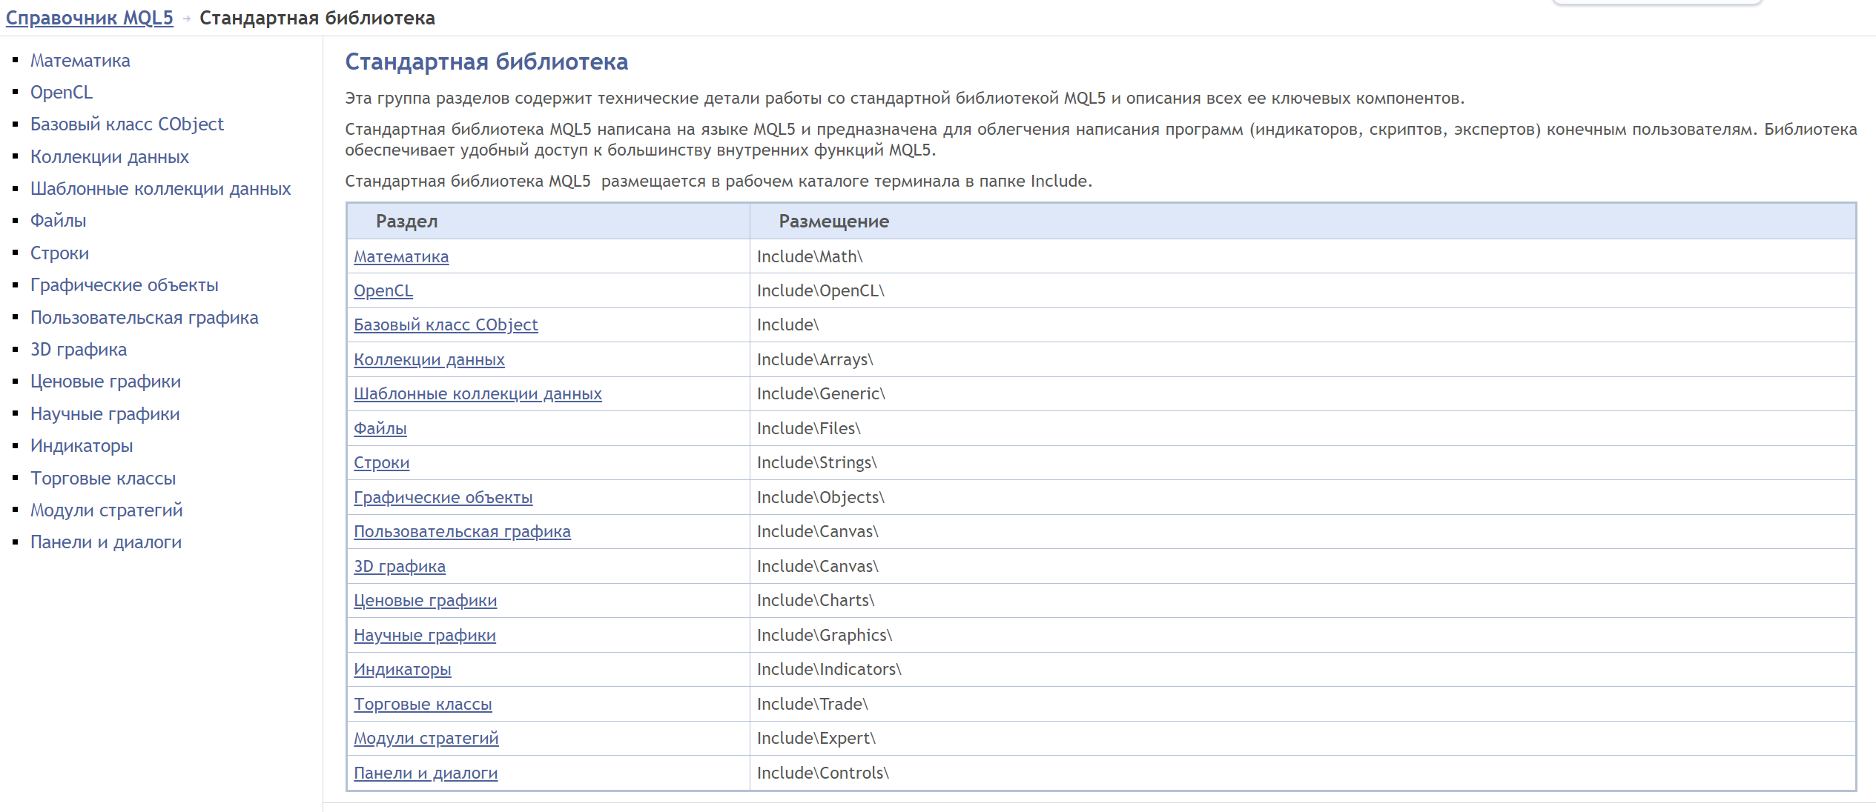This screenshot has width=1876, height=812.
Task: Click the Include\Expert\ cell
Action: [1303, 738]
